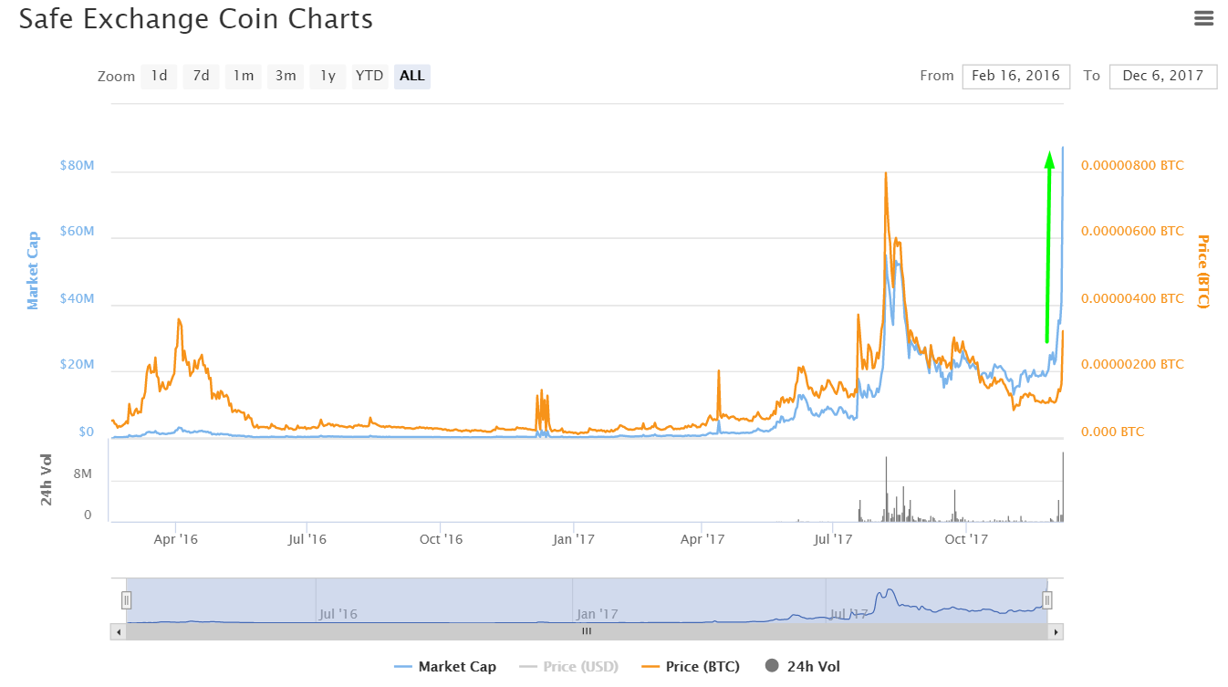Click the $20M market cap axis label
Screen dimensions: 1228x687
click(x=77, y=365)
